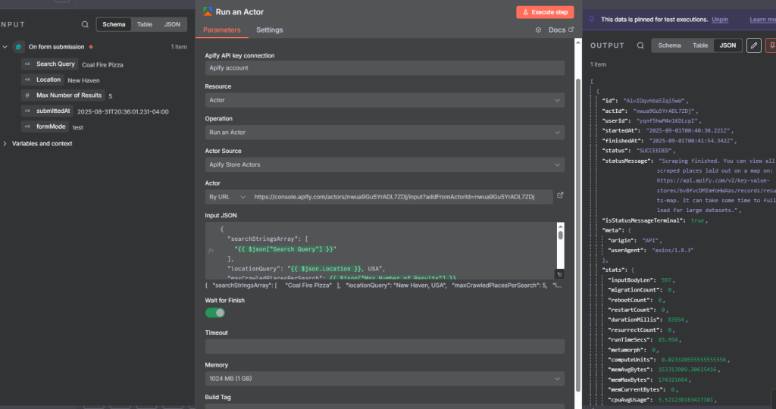Select Table view in the Output panel

pyautogui.click(x=700, y=45)
